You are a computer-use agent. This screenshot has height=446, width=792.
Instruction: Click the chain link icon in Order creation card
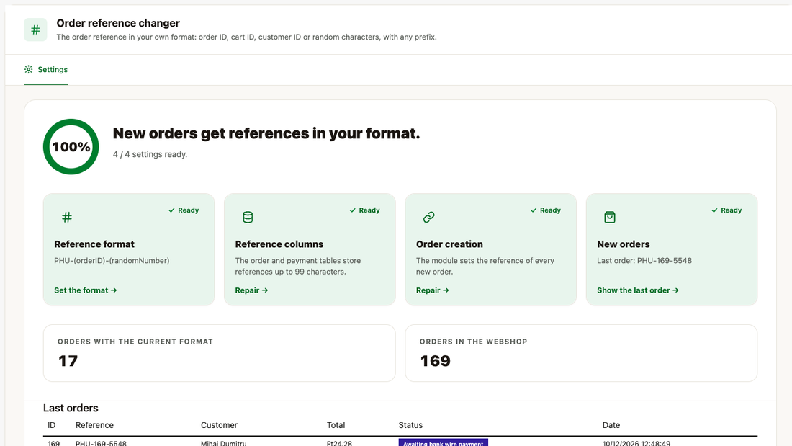tap(429, 218)
